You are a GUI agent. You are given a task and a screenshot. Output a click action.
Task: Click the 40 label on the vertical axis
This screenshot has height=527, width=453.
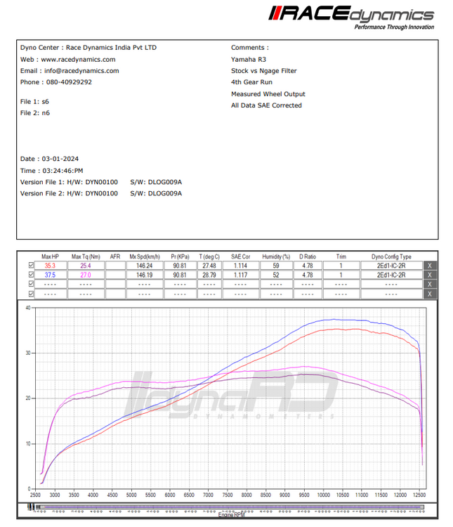(x=28, y=308)
